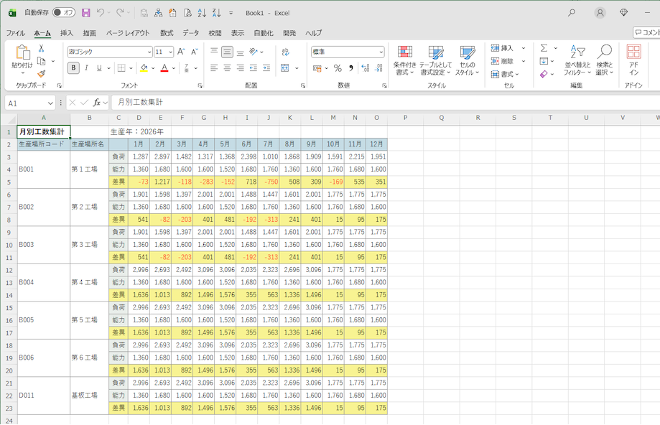Toggle bold formatting button

click(73, 68)
